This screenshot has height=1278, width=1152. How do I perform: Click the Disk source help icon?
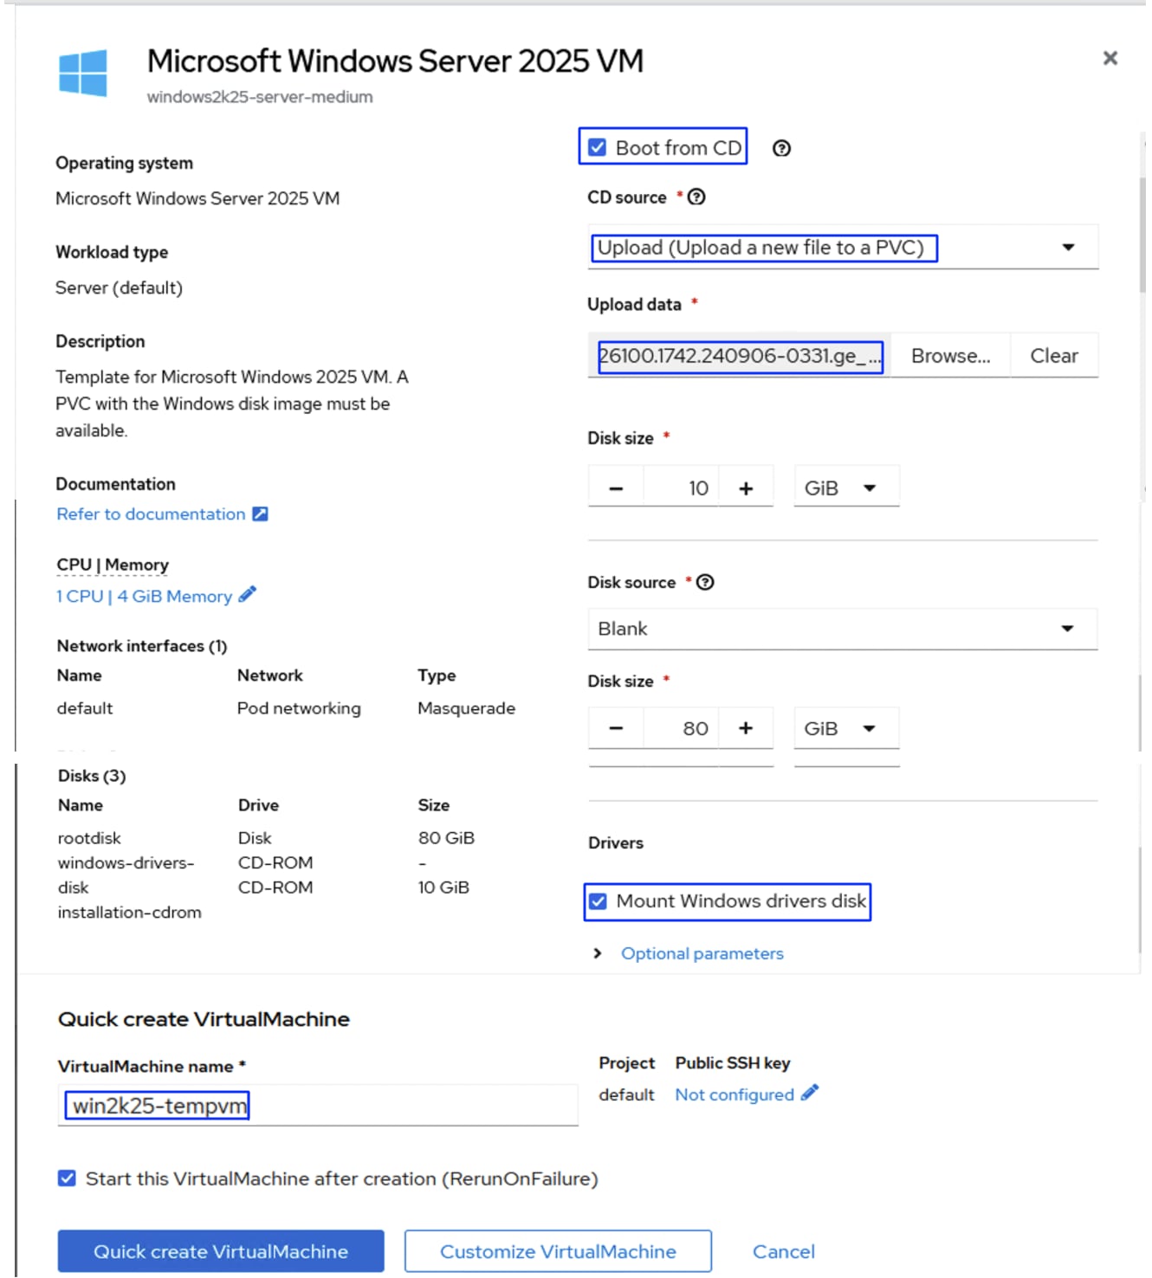(705, 583)
